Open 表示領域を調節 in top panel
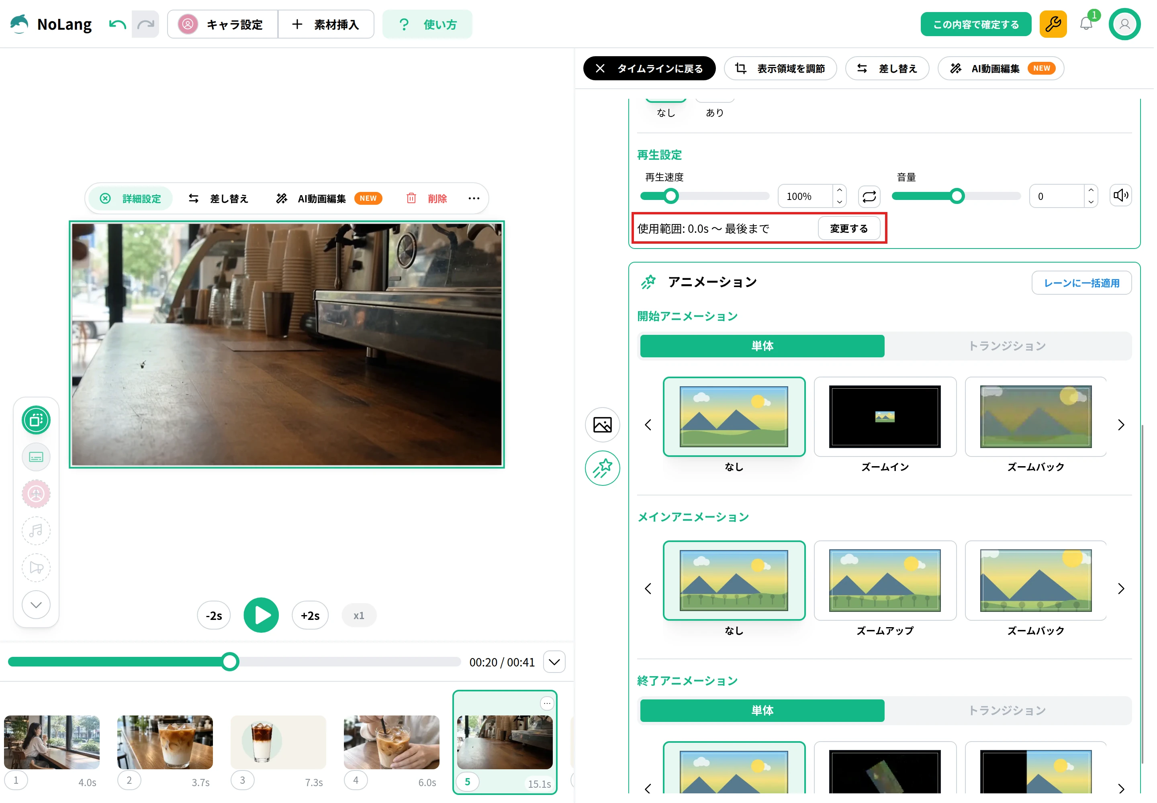The width and height of the screenshot is (1157, 803). coord(780,68)
